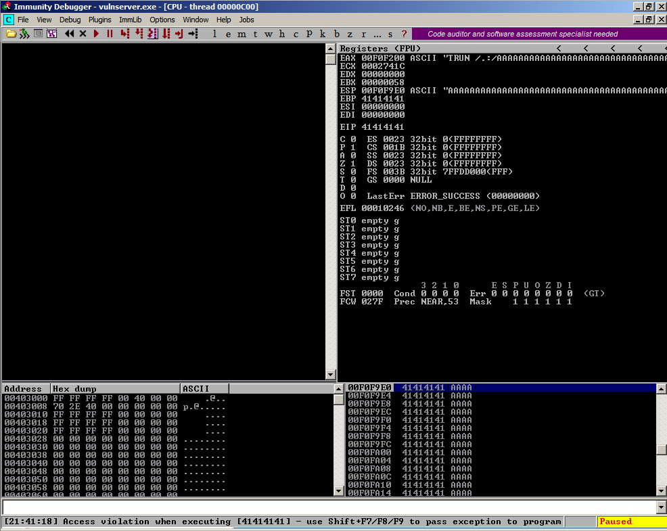The height and width of the screenshot is (531, 667).
Task: Click the Trace over icon
Action: pyautogui.click(x=166, y=34)
